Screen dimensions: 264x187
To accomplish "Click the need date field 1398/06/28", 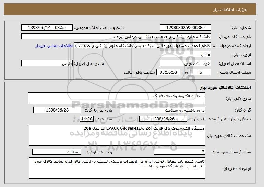I will point(57,110).
